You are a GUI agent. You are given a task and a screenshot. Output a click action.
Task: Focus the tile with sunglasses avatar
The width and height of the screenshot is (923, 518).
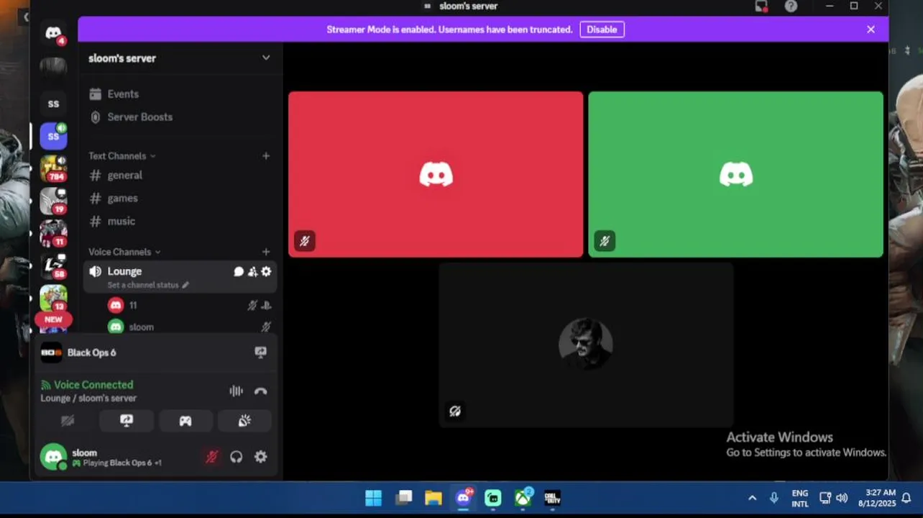click(x=586, y=345)
